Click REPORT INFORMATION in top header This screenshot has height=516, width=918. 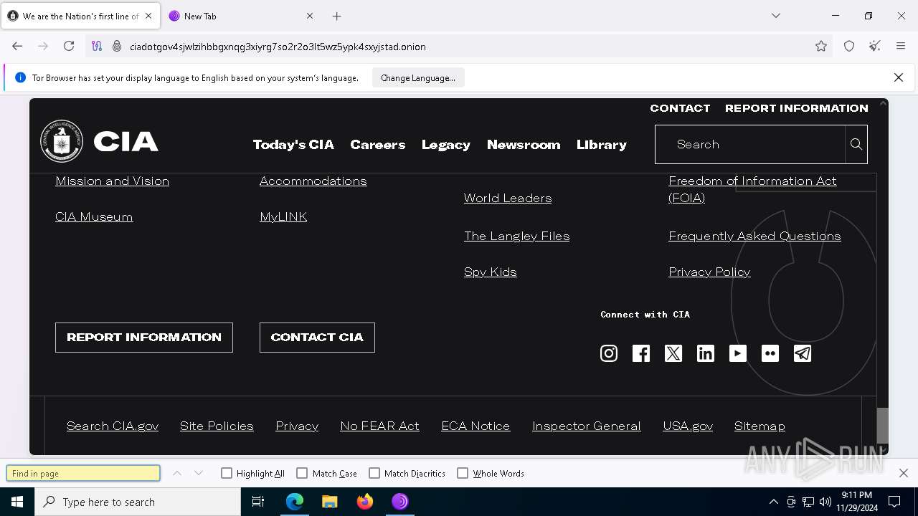coord(797,108)
